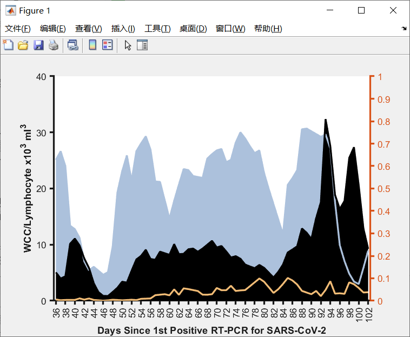The image size is (410, 337).
Task: Minimize the Figure 1 window
Action: click(330, 10)
